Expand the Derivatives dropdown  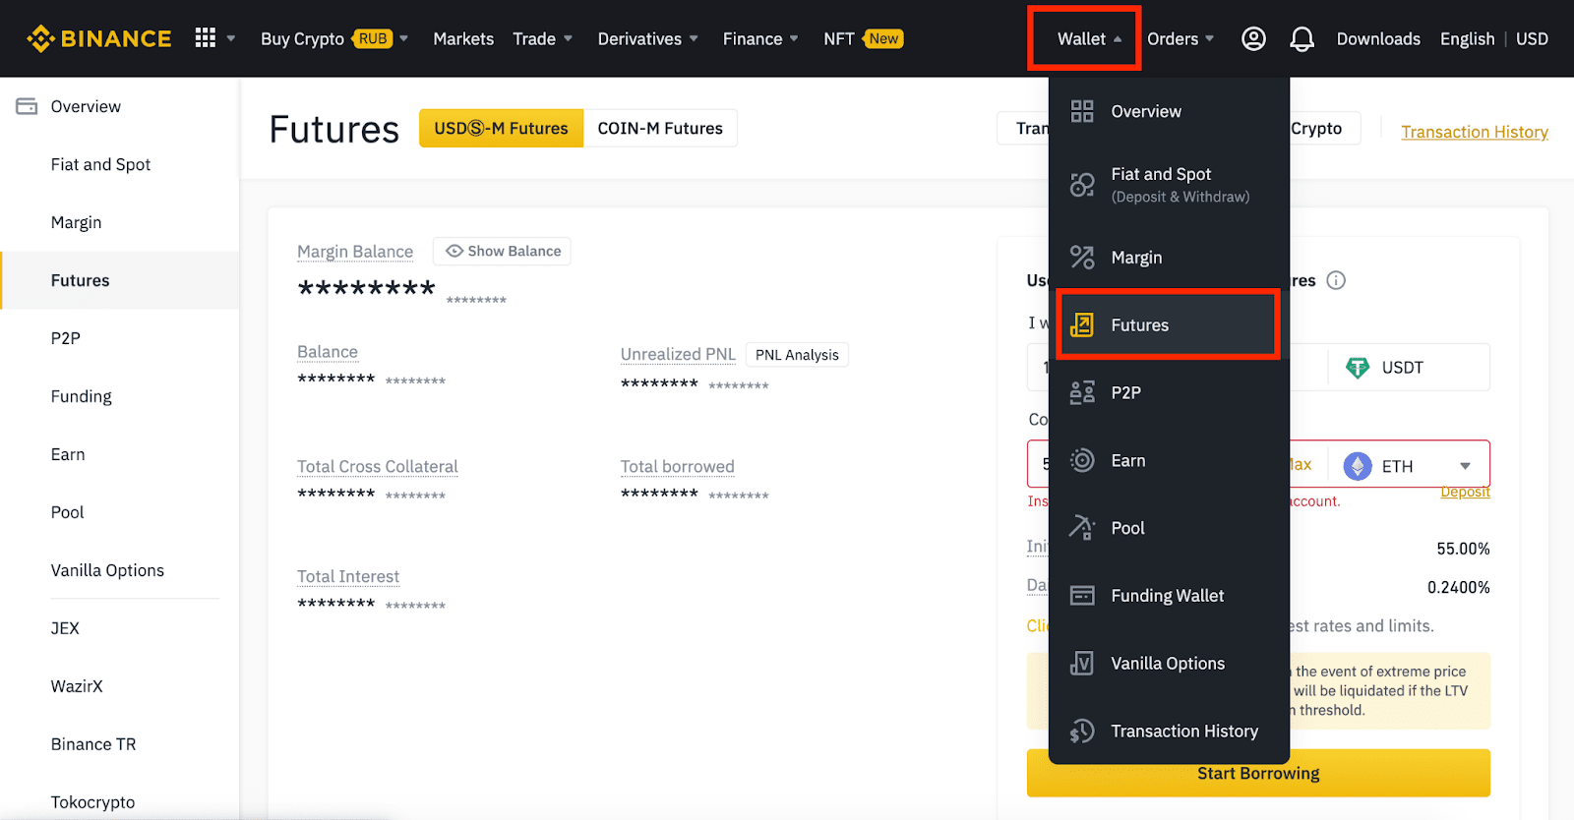coord(648,38)
